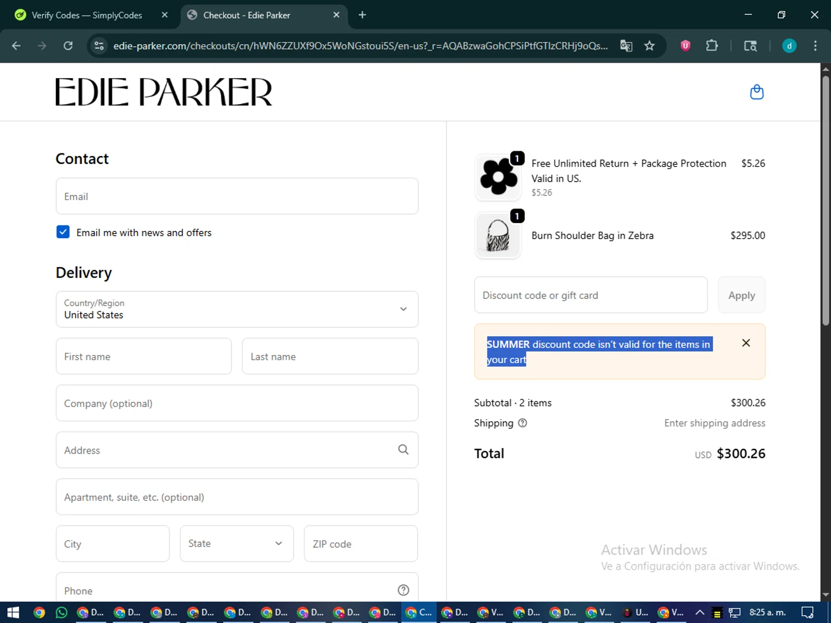Show hidden system tray icons

point(700,612)
